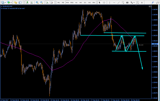This screenshot has width=160, height=101.
Task: Click the New Chart icon with green plus
Action: 8,2
